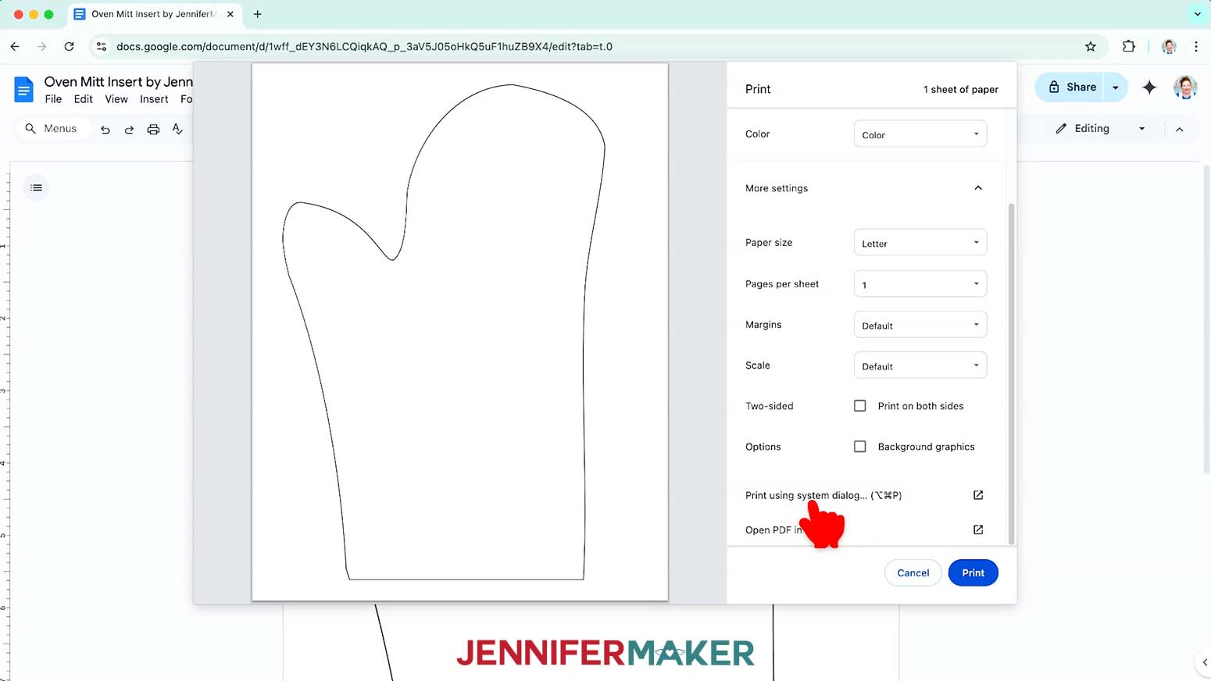
Task: Open the Margins dropdown
Action: [x=920, y=325]
